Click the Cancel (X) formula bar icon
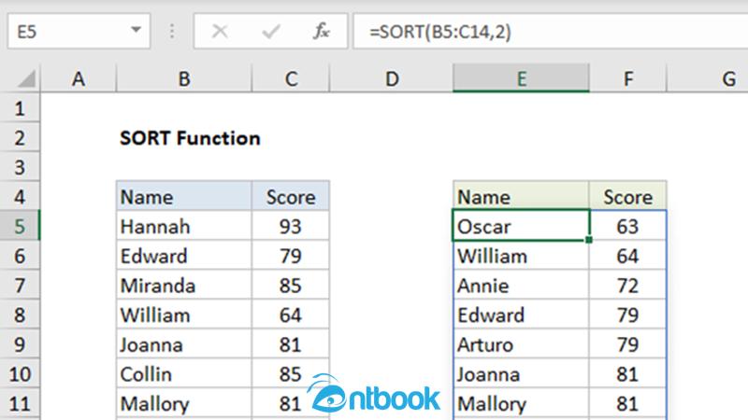 220,32
